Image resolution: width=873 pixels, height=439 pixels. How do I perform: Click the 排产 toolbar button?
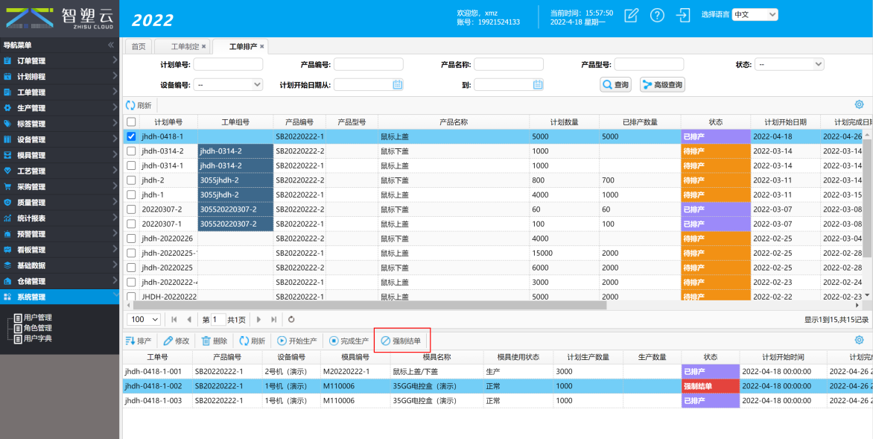point(139,341)
